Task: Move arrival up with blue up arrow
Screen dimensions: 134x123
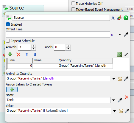Action: [27, 55]
